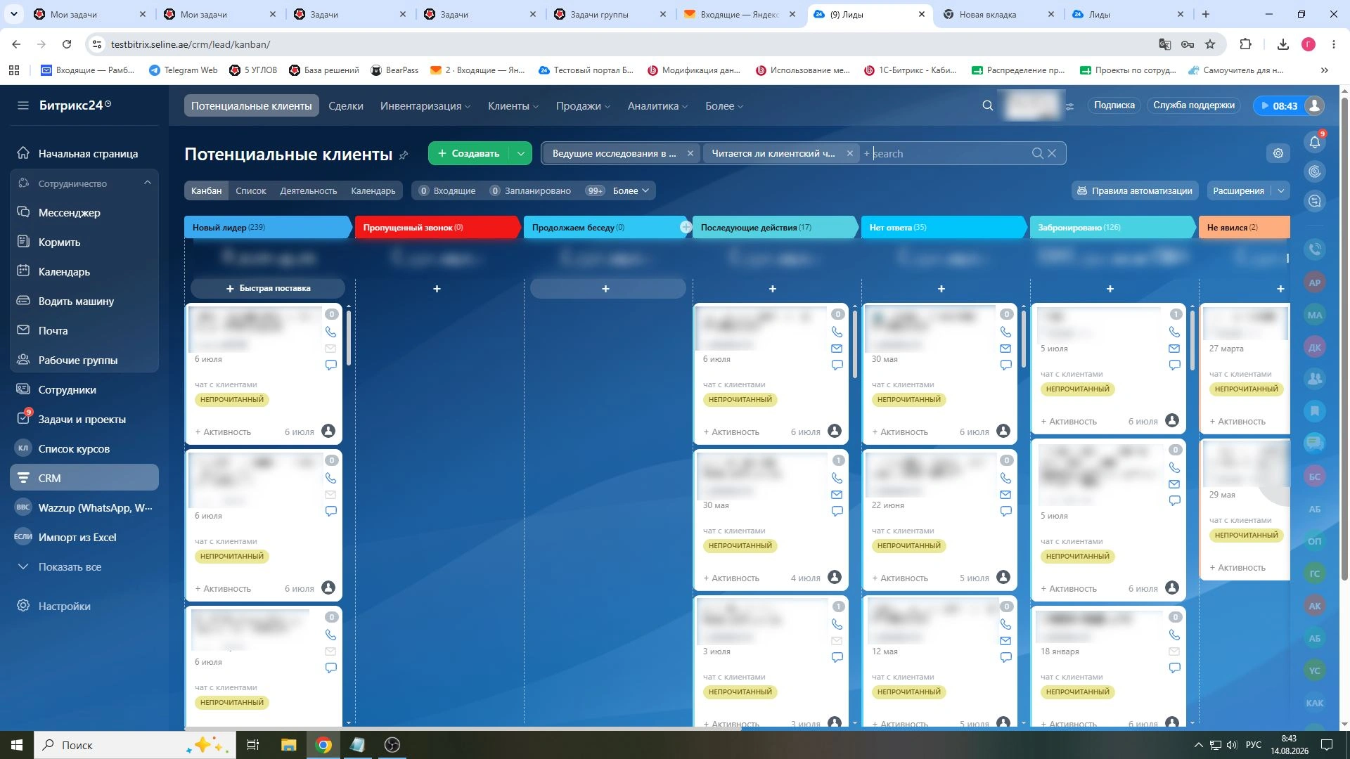1350x759 pixels.
Task: Click the search magnifier in top menu
Action: point(988,105)
